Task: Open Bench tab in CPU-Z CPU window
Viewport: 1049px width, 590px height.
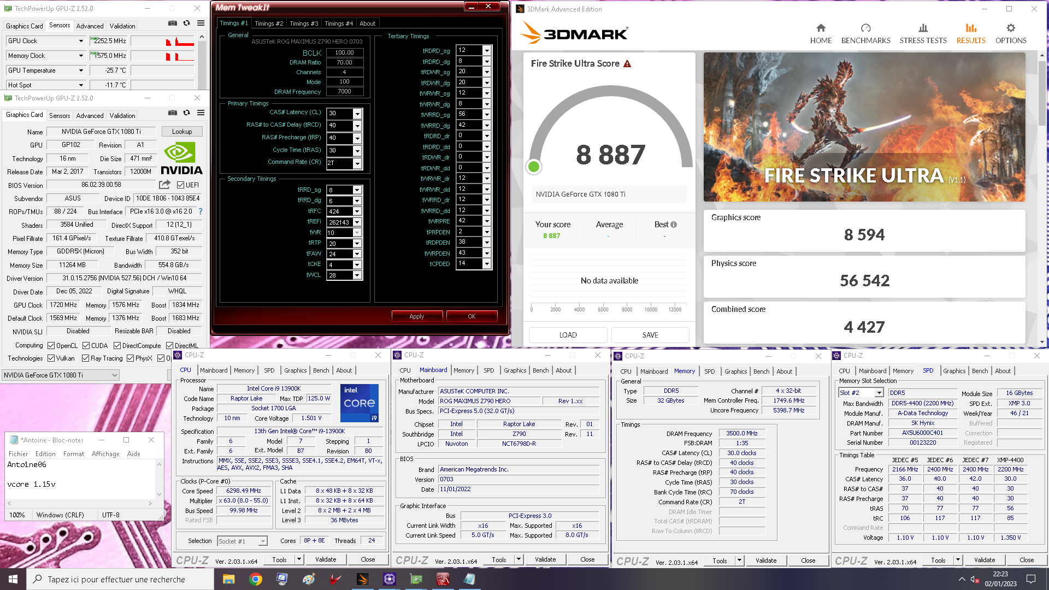Action: point(321,370)
